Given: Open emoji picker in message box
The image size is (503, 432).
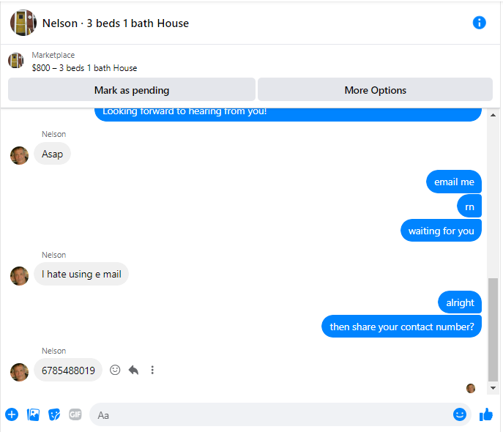Looking at the screenshot, I should [459, 414].
